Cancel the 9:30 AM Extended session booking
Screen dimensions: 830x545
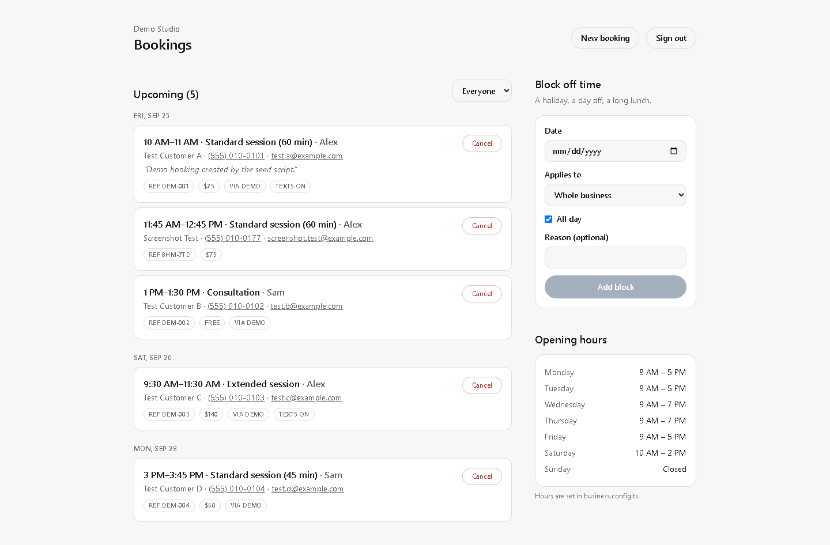tap(482, 385)
